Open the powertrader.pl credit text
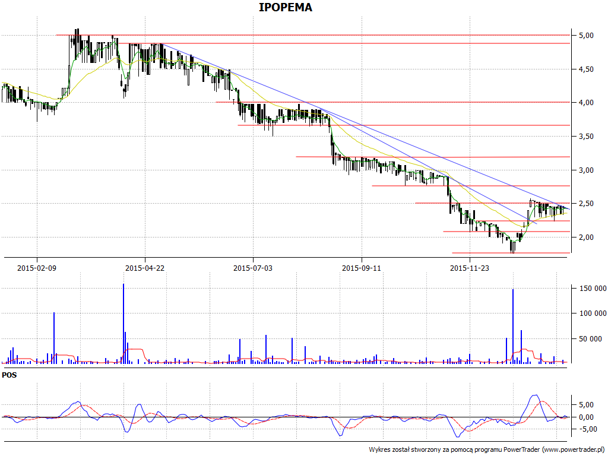Viewport: 608px width, 456px height. 487,449
